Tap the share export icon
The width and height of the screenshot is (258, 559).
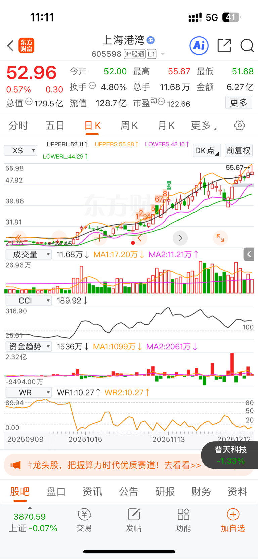[224, 46]
